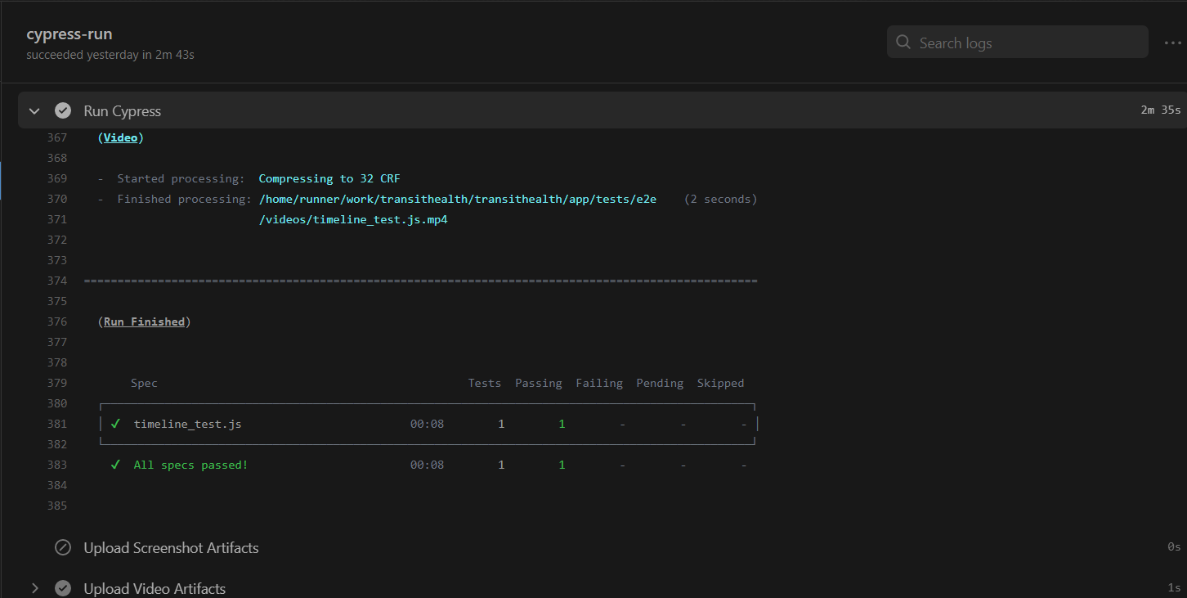Select log line number 369

(x=57, y=178)
